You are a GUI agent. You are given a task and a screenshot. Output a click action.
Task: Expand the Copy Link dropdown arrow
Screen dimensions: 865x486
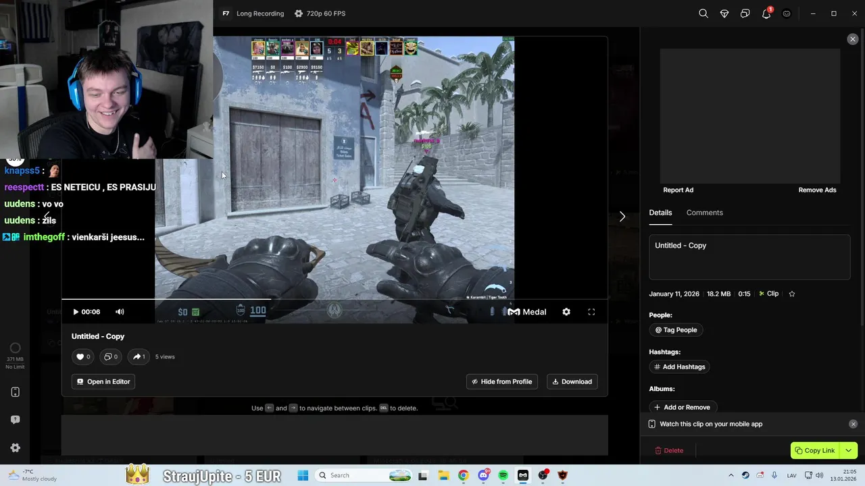(x=849, y=450)
